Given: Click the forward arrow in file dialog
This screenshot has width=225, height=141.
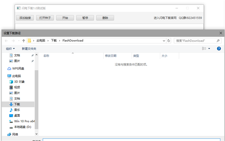Looking at the screenshot, I should (13, 41).
